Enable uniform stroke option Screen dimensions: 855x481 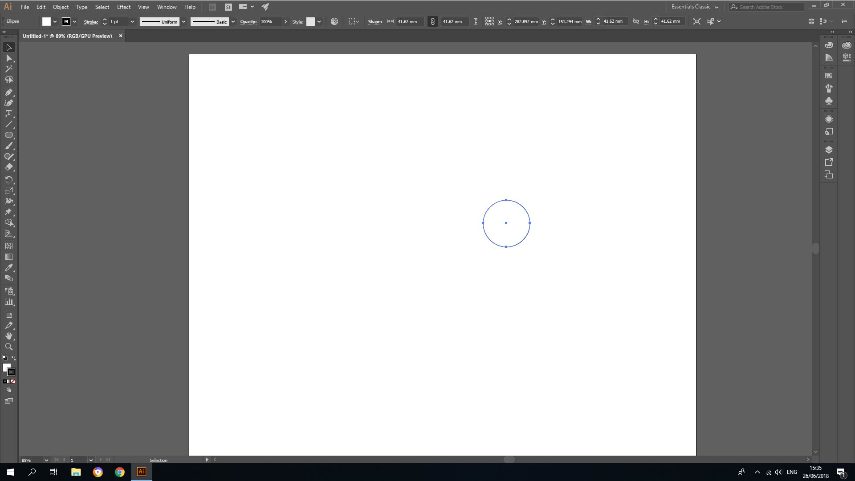160,21
